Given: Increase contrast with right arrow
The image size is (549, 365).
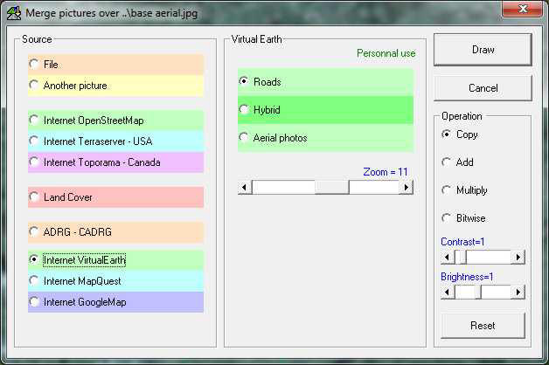Looking at the screenshot, I should tap(518, 258).
